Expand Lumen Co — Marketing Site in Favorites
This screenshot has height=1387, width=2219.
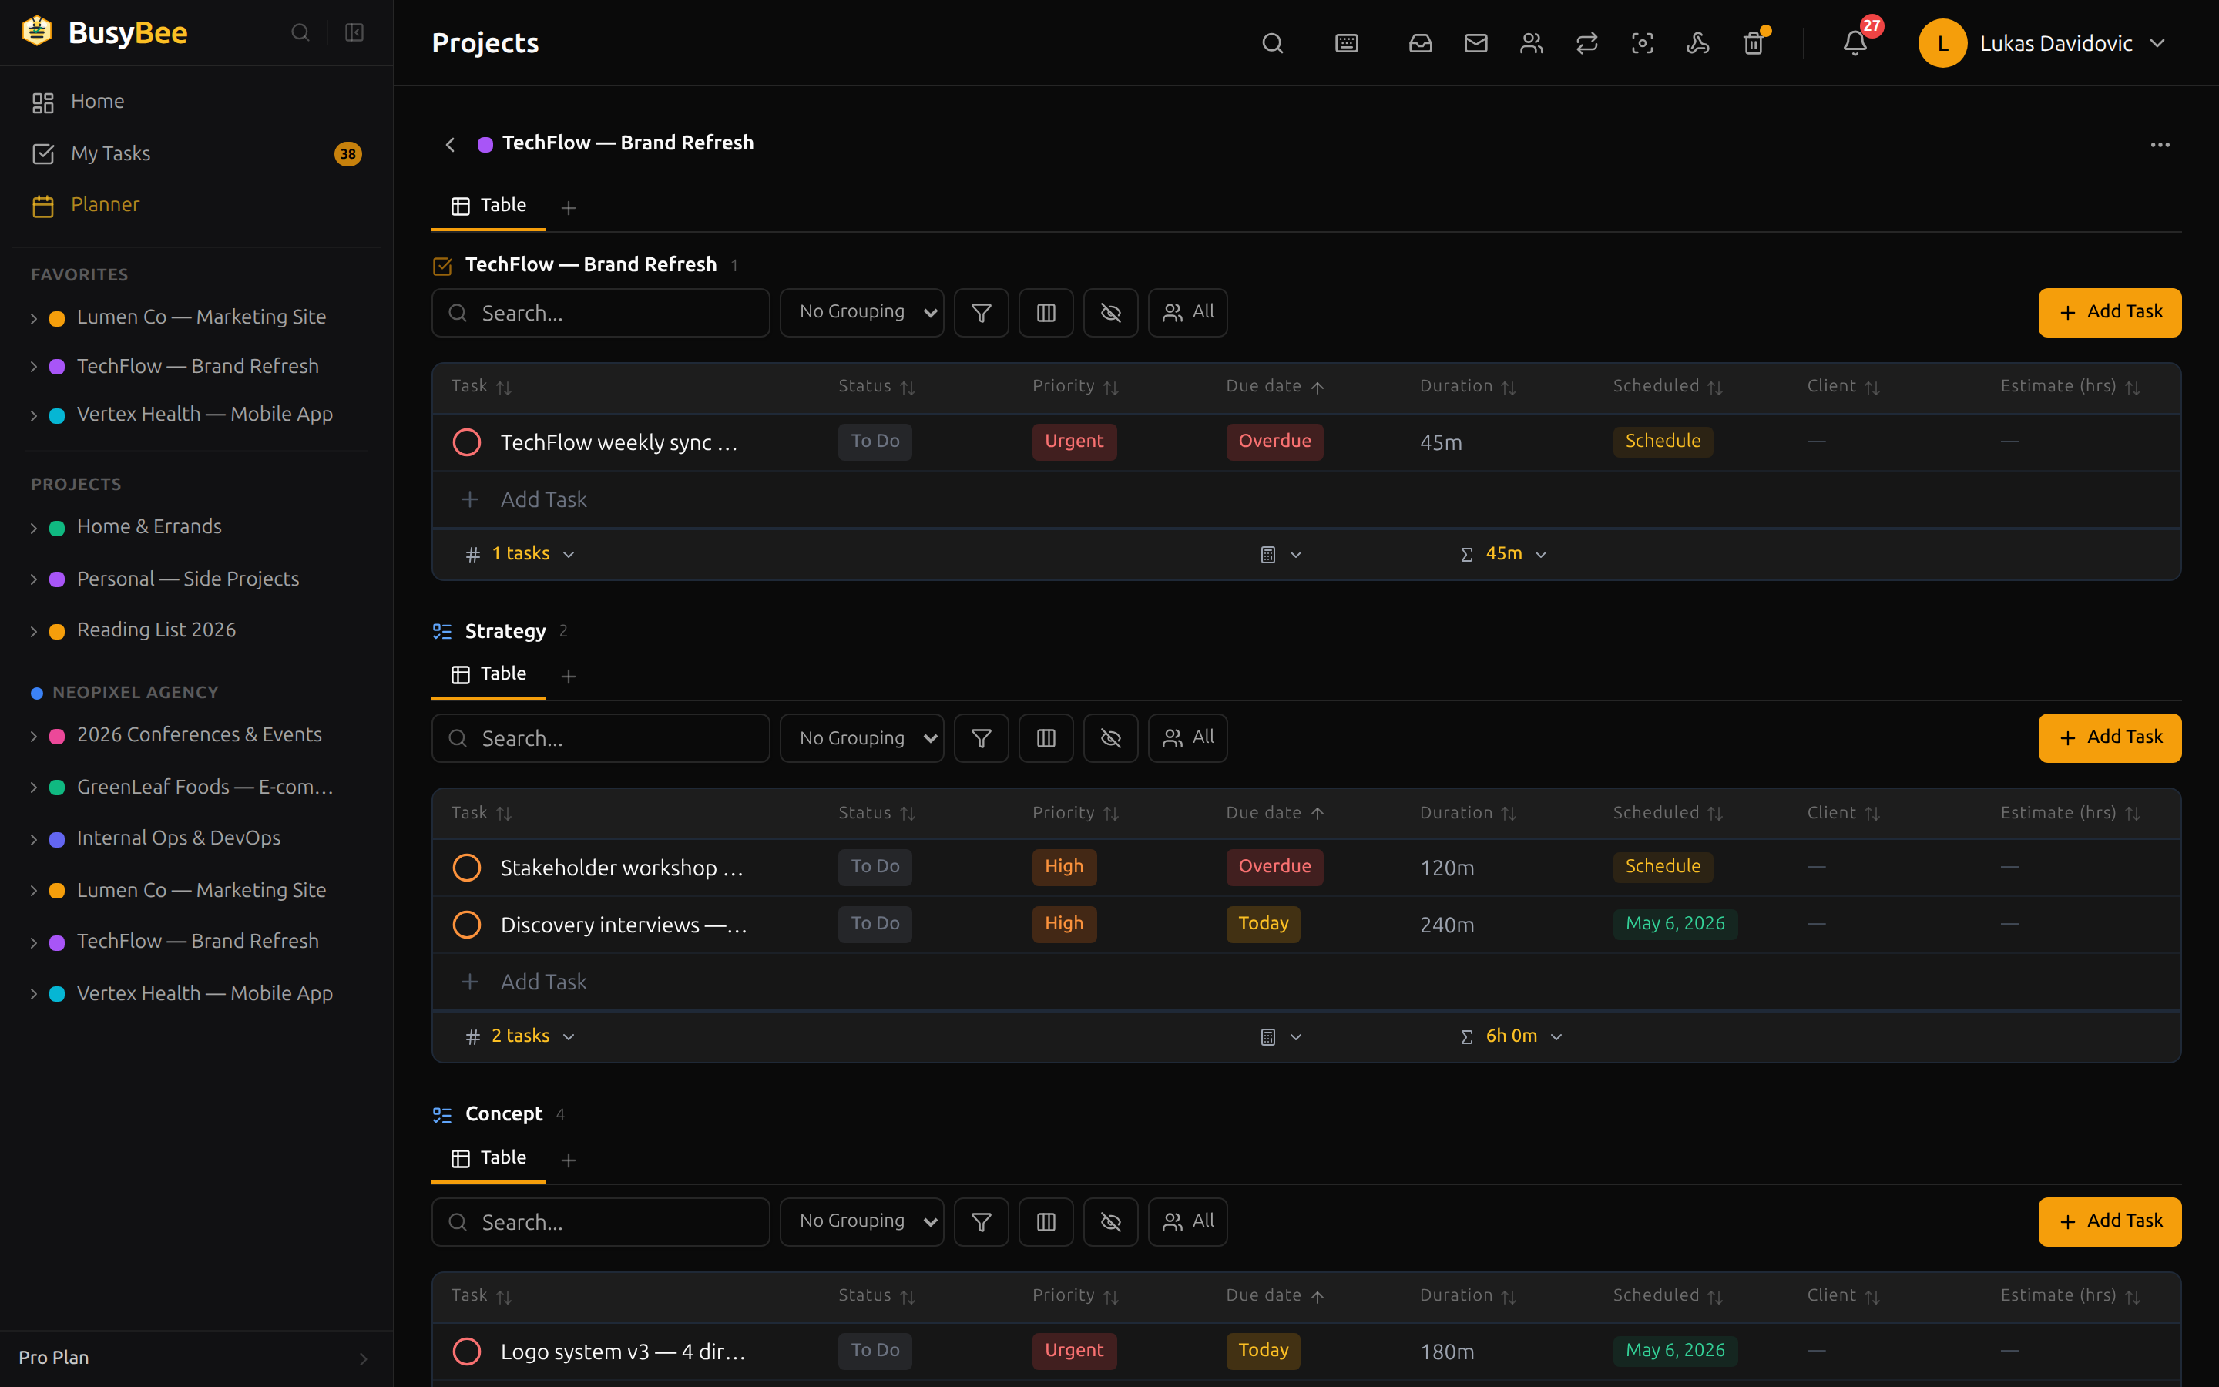coord(34,318)
